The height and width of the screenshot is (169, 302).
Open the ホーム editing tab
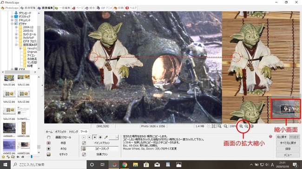tap(49, 131)
